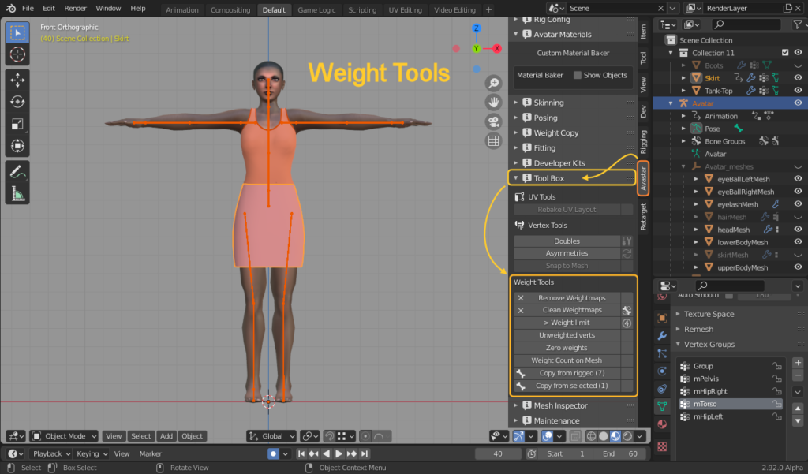Select the Rotate tool in the toolbar
This screenshot has height=474, width=808.
click(x=17, y=101)
